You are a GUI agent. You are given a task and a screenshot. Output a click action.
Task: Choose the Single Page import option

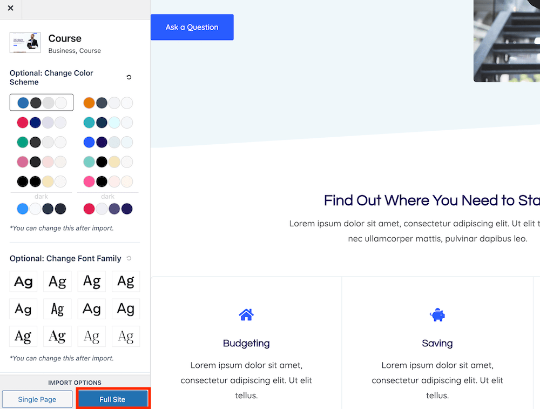click(x=37, y=399)
